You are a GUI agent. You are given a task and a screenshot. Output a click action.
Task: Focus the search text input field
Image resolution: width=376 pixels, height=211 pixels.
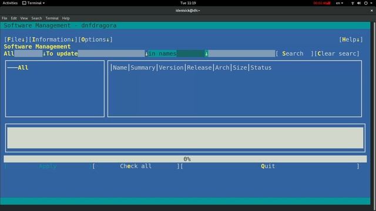tap(242, 53)
